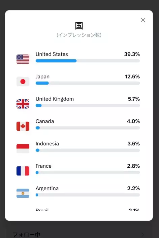Click the Japan flag icon
The image size is (159, 238).
[x=23, y=81]
